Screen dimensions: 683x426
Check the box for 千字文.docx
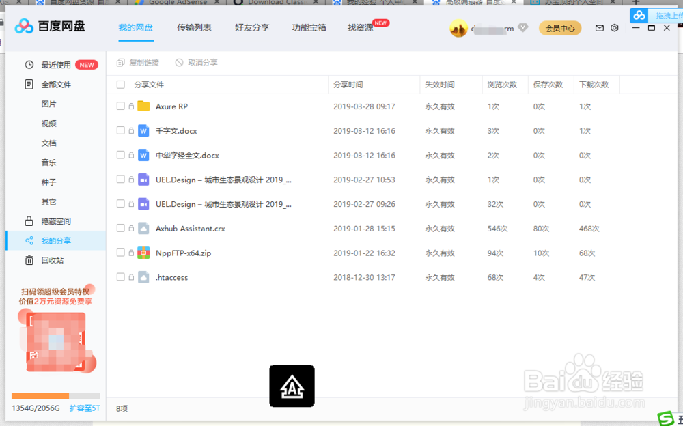(x=121, y=130)
